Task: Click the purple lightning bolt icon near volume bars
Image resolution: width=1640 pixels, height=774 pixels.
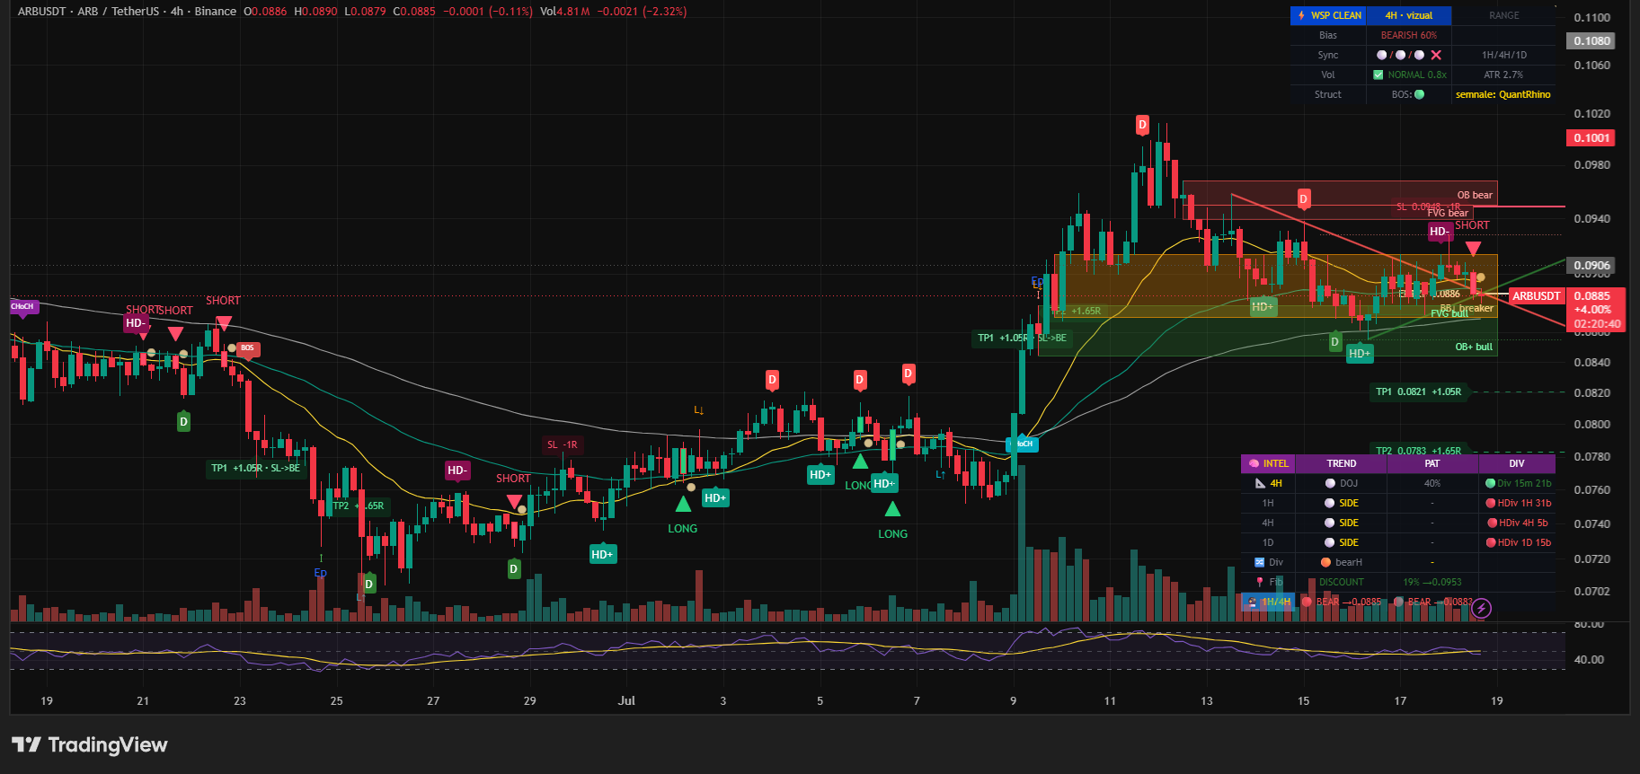Action: 1482,609
